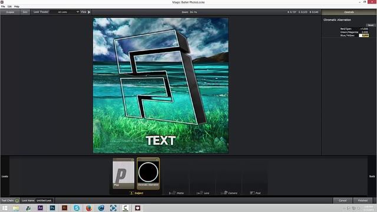Open the All Looks dropdown in Look Theater
This screenshot has height=212, width=377.
[65, 12]
